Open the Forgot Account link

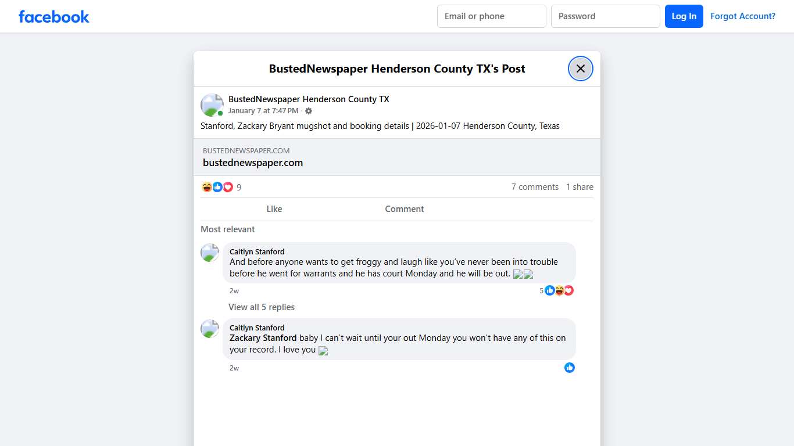click(743, 16)
